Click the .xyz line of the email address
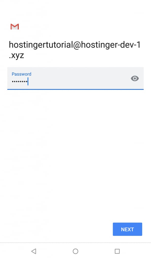 16,56
